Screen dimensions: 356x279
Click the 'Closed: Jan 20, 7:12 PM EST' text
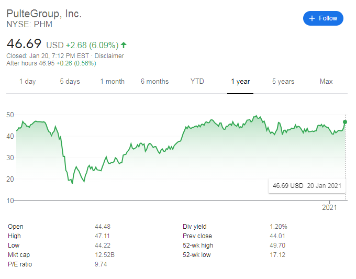(x=48, y=56)
